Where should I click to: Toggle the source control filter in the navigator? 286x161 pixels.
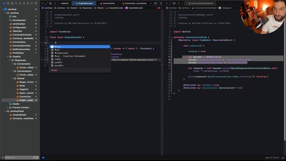coord(37,157)
